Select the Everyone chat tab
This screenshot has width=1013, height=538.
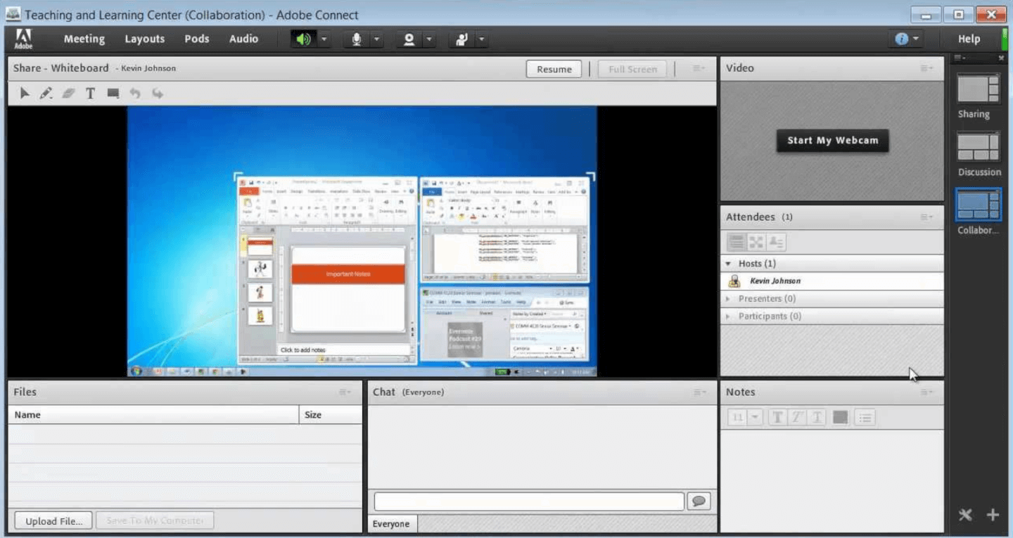[x=391, y=524]
